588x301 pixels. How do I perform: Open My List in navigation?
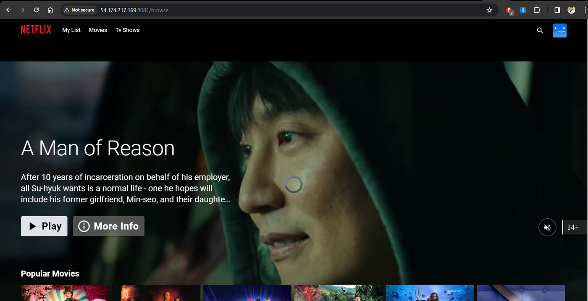pyautogui.click(x=71, y=30)
